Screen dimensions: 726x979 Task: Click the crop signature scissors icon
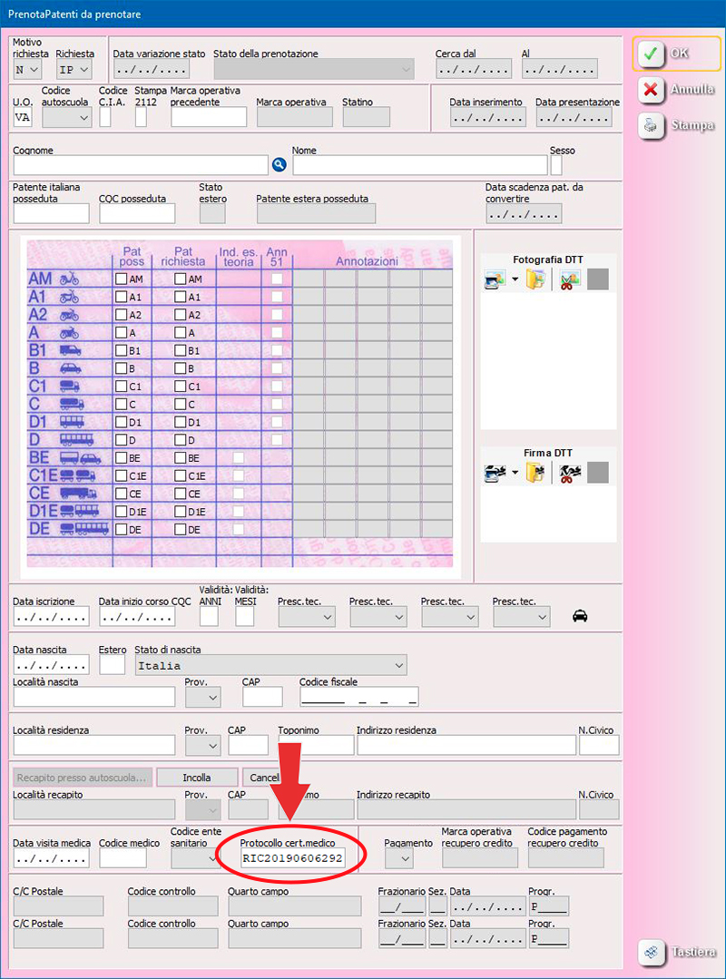(570, 473)
